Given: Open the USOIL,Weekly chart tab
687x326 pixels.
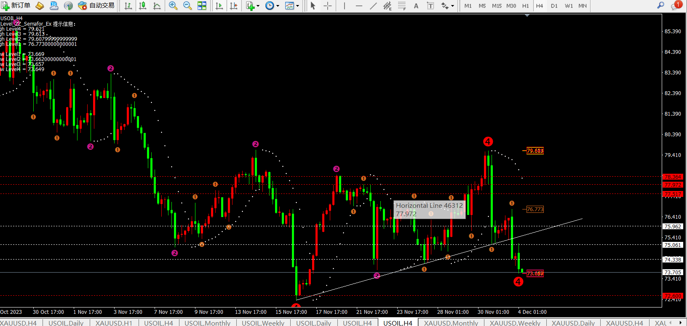Looking at the screenshot, I should click(x=263, y=323).
